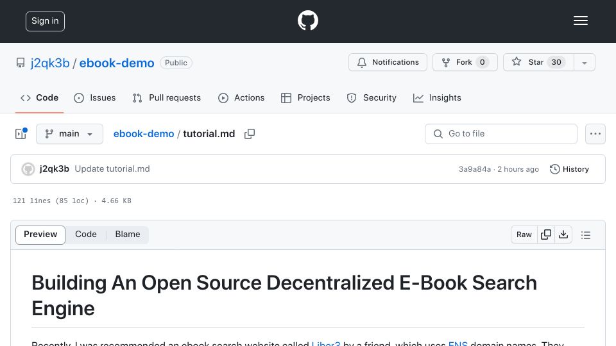Open the ebook-demo repository title link

click(x=117, y=63)
